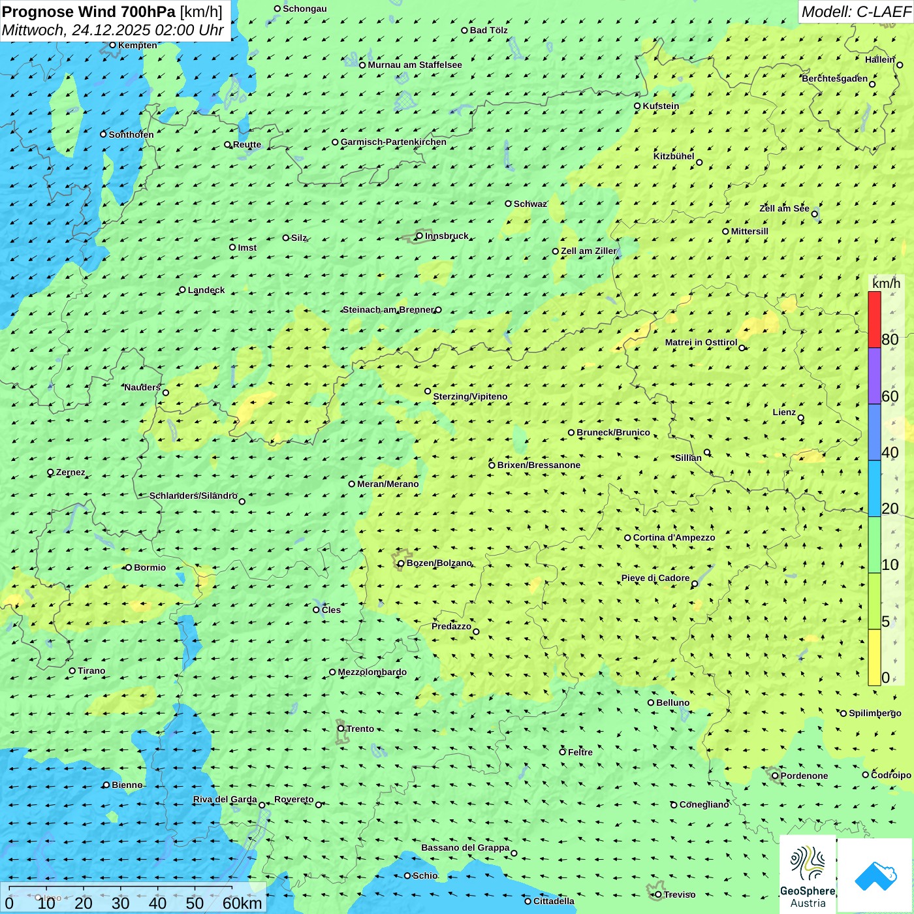This screenshot has height=914, width=914.
Task: Click the "Prognose Wind 700hPa [km/h]" title
Action: coord(112,12)
